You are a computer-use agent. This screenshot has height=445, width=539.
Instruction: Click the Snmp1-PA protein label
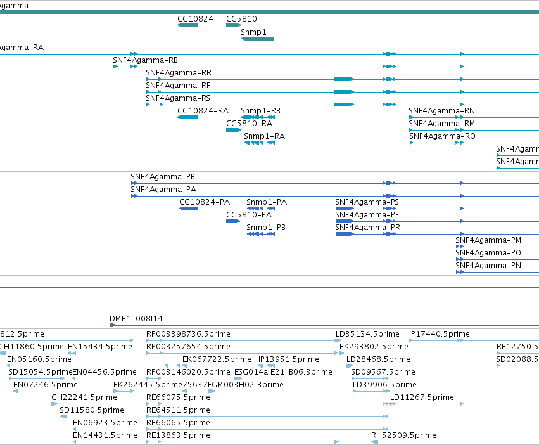267,202
